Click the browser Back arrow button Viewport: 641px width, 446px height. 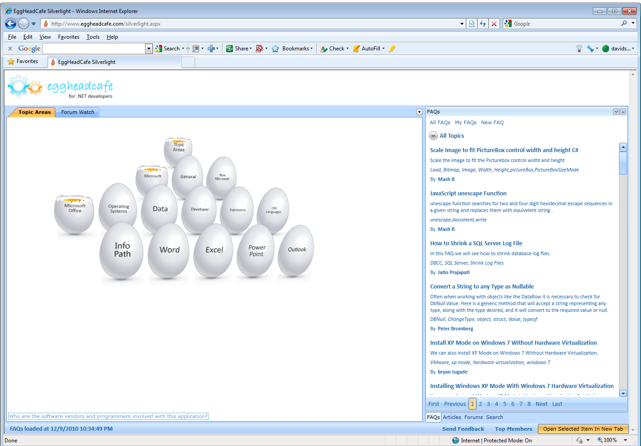point(11,23)
